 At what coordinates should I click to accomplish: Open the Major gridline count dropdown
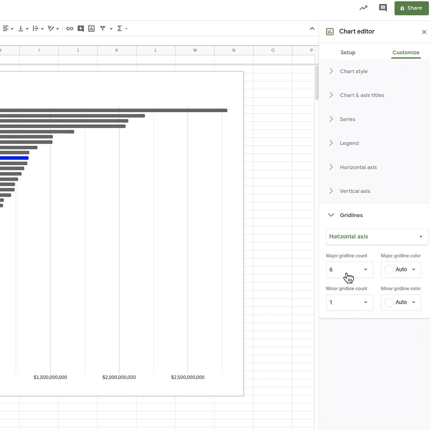[350, 270]
